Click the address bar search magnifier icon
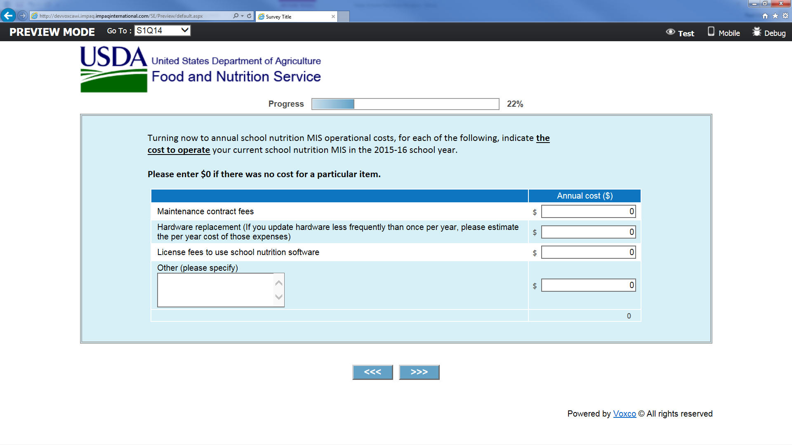 [x=236, y=16]
